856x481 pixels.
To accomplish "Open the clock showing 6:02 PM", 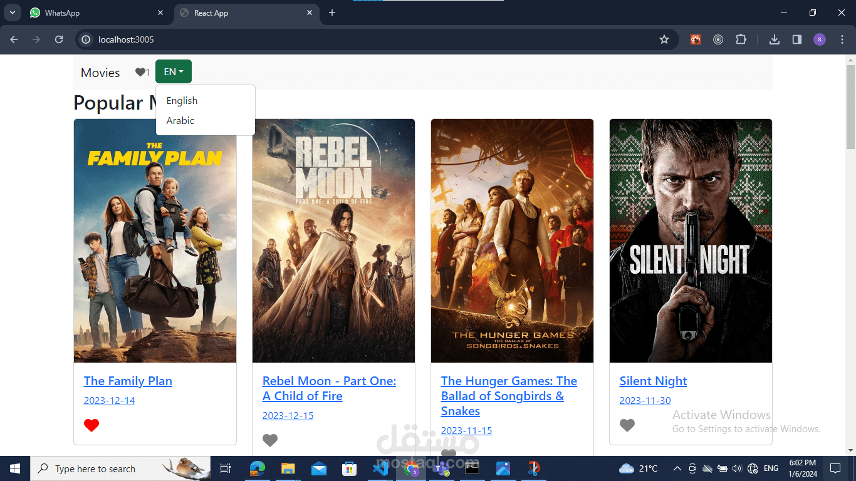I will click(x=802, y=468).
